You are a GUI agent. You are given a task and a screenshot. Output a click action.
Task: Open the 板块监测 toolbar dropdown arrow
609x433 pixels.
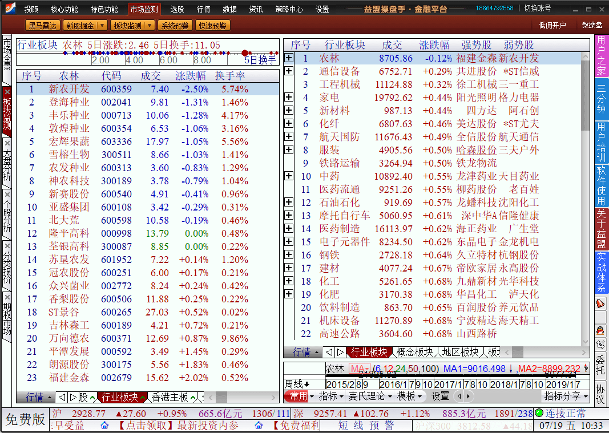tap(150, 26)
